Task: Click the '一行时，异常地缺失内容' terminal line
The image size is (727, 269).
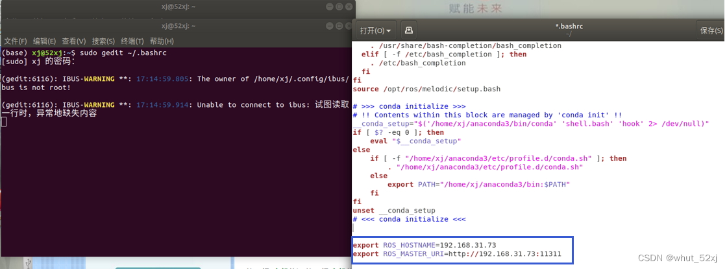Action: (49, 113)
